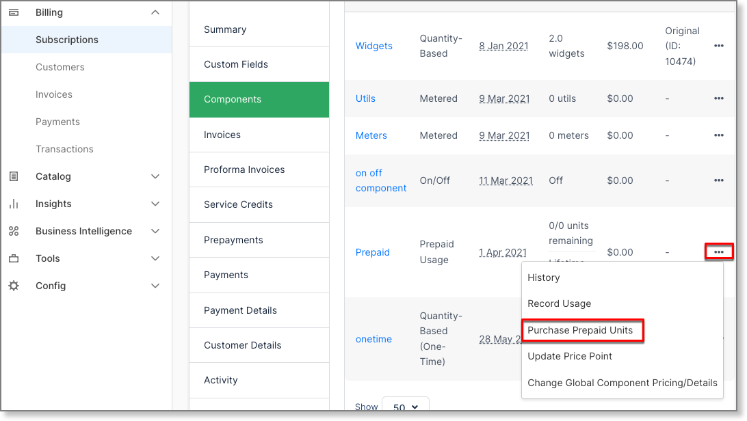Click the Billing card icon in the sidebar
The height and width of the screenshot is (421, 747).
(x=15, y=12)
